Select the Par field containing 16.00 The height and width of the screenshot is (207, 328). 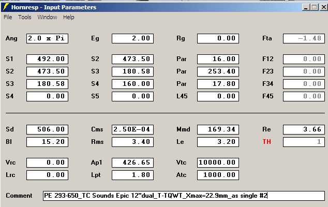pyautogui.click(x=218, y=59)
